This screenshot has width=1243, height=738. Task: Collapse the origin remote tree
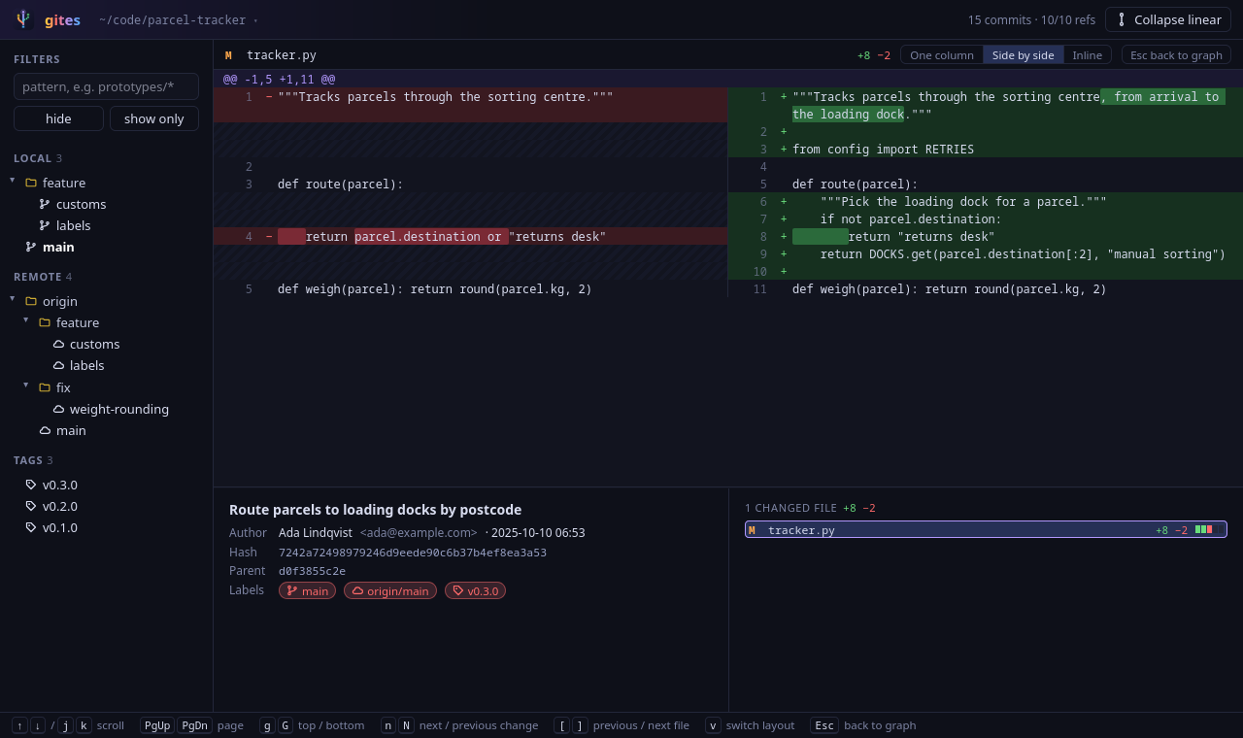pyautogui.click(x=13, y=299)
